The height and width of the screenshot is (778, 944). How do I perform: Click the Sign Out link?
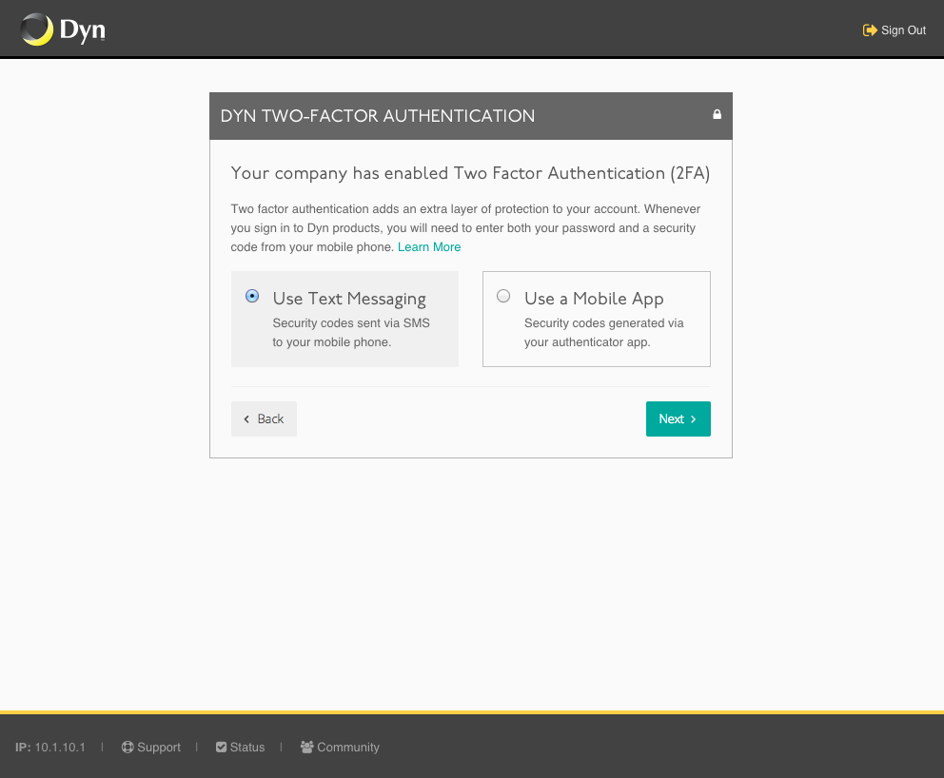894,30
